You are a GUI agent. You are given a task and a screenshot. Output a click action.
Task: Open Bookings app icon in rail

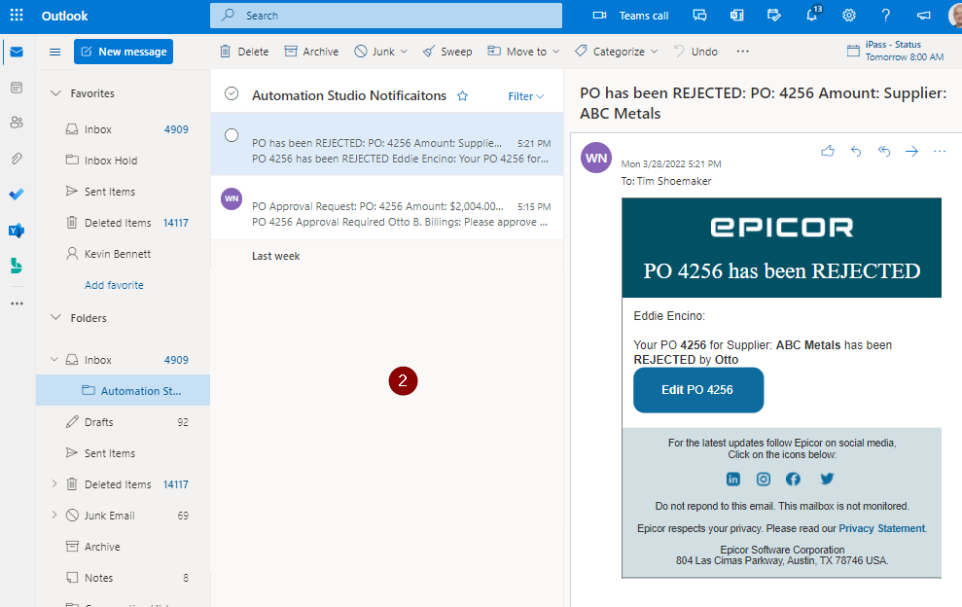click(x=17, y=266)
